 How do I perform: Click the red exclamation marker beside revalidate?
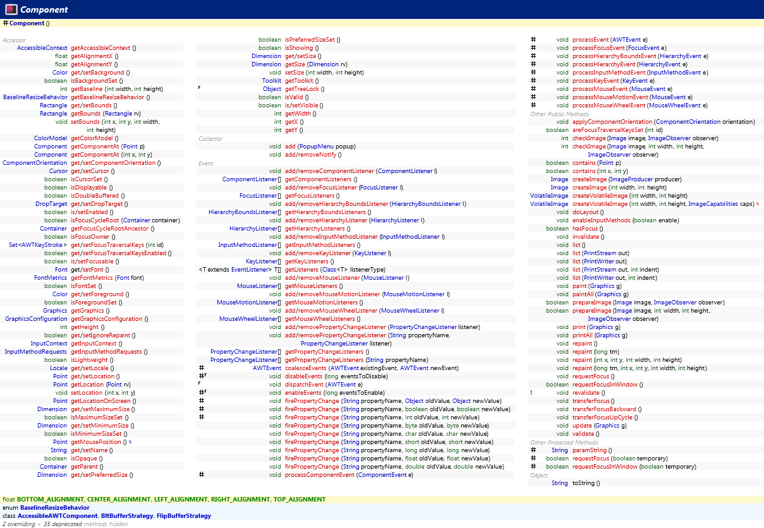[x=531, y=392]
